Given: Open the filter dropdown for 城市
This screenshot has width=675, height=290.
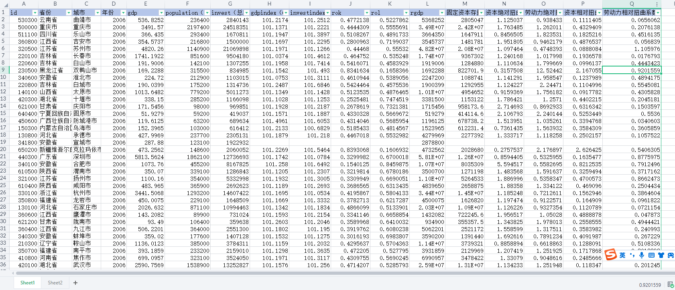Looking at the screenshot, I should click(x=97, y=13).
